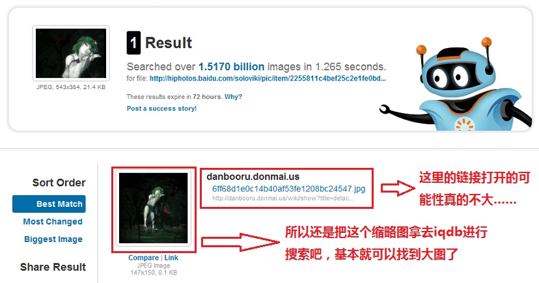Viewport: 539px width, 283px height.
Task: Open the 6ff68d1e0c14b40af53fe1208bc24547.jpg link
Action: coord(289,189)
